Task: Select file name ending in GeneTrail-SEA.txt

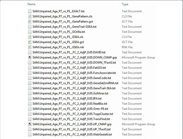Action: click(74, 88)
